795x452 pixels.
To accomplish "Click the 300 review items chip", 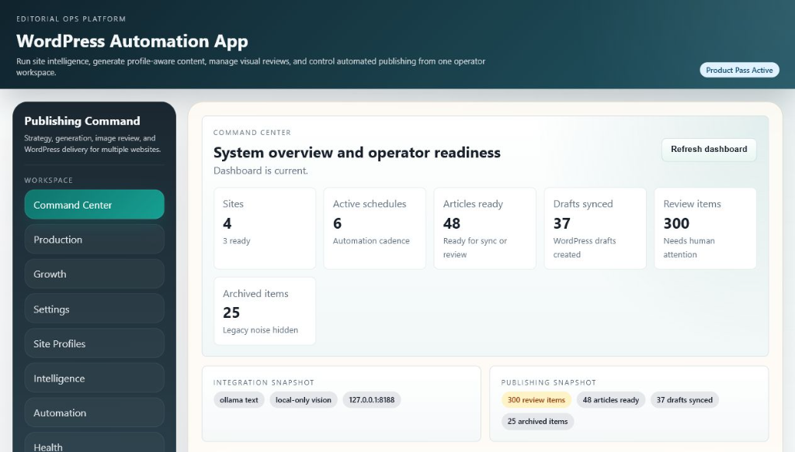I will [536, 400].
